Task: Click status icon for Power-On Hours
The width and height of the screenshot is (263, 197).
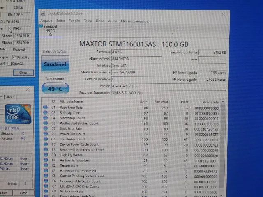Action: [46, 134]
